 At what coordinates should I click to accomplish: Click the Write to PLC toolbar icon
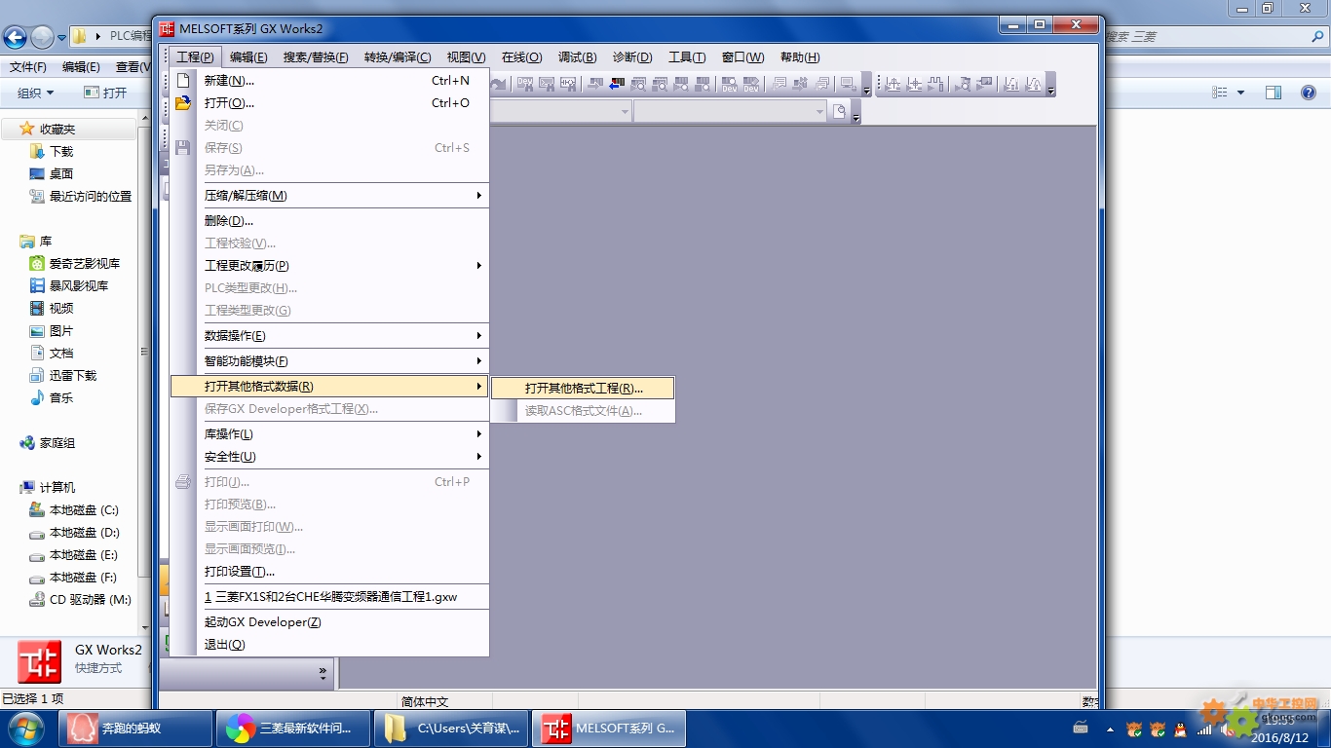[x=594, y=85]
